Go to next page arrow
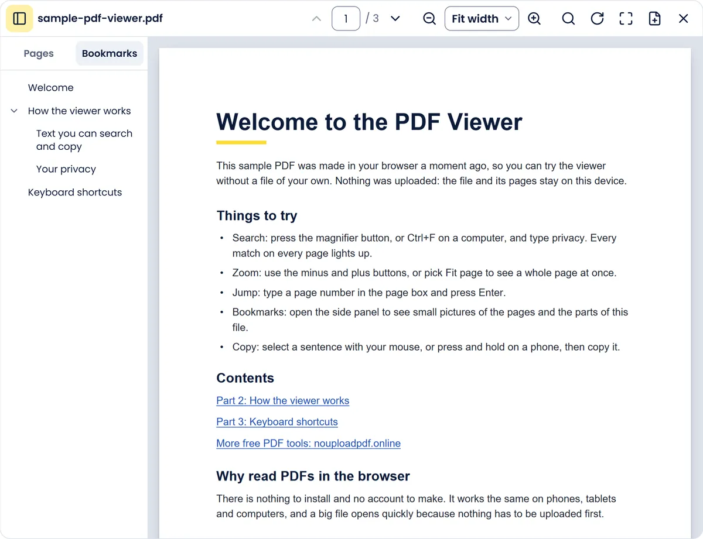The width and height of the screenshot is (703, 539). point(395,19)
